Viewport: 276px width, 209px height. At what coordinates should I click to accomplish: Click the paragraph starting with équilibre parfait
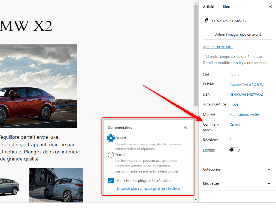coord(40,148)
